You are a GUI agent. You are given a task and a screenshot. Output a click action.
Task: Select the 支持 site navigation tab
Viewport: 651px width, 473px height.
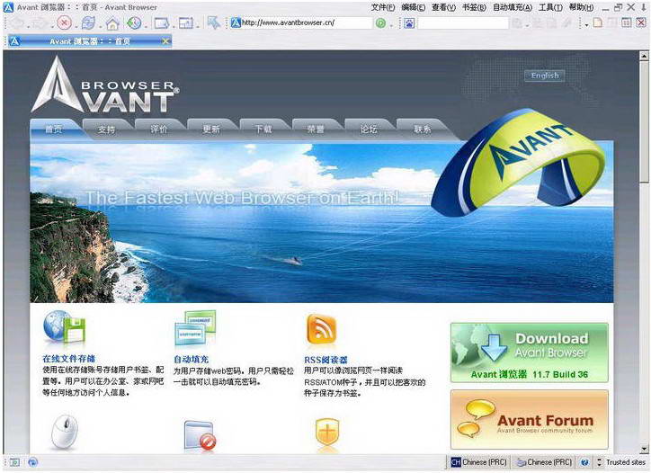(107, 129)
